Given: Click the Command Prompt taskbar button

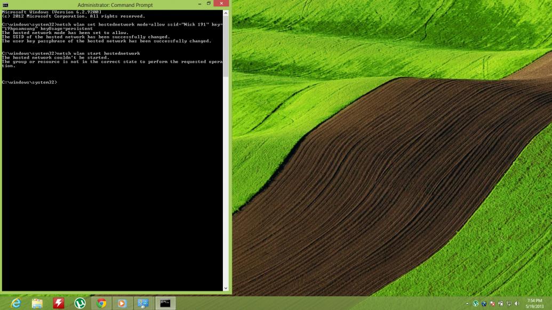Looking at the screenshot, I should tap(165, 303).
